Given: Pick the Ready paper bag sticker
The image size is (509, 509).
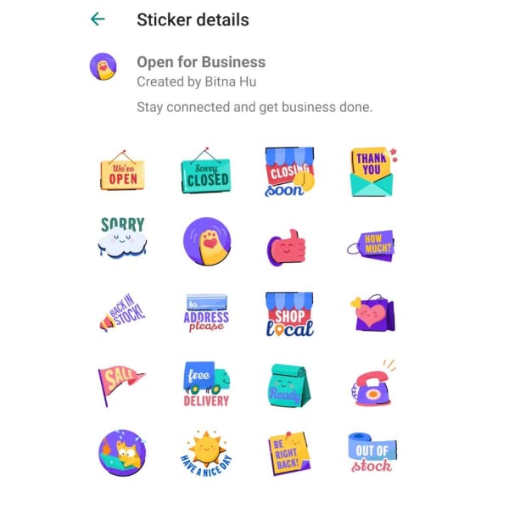Looking at the screenshot, I should [x=289, y=385].
